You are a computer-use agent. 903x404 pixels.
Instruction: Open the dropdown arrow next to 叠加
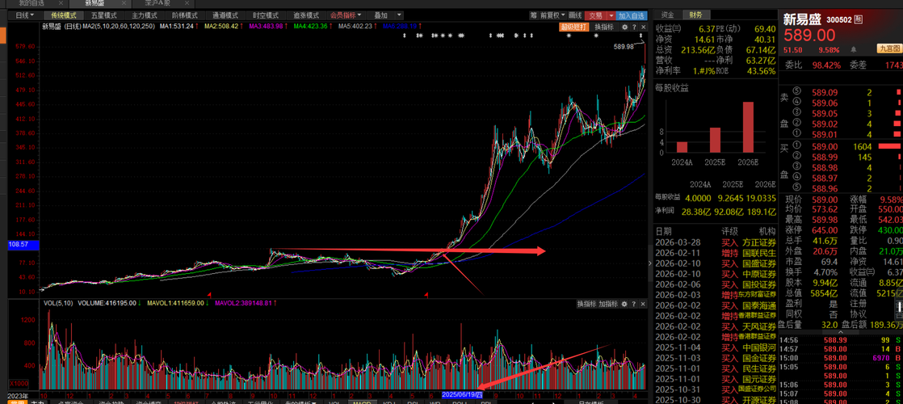(399, 15)
